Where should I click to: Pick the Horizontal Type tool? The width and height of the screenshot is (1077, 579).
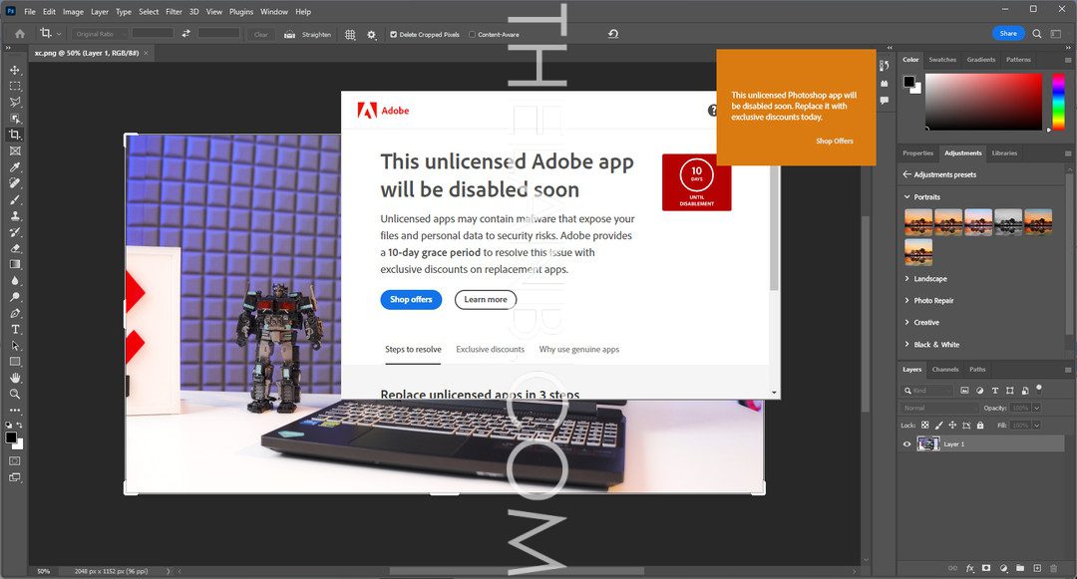tap(15, 329)
